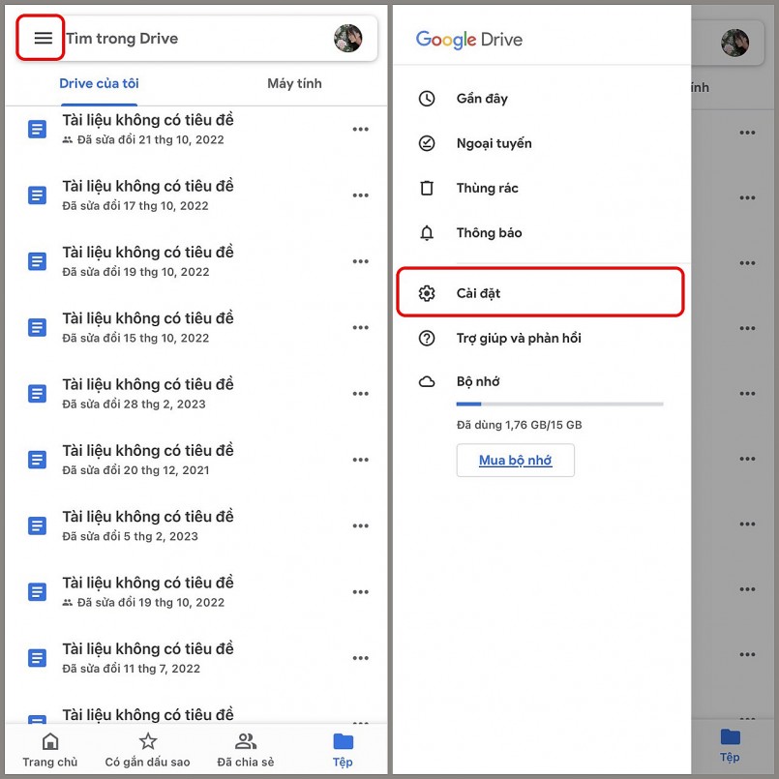779x779 pixels.
Task: Open Đã chia sẻ shared files
Action: tap(246, 750)
